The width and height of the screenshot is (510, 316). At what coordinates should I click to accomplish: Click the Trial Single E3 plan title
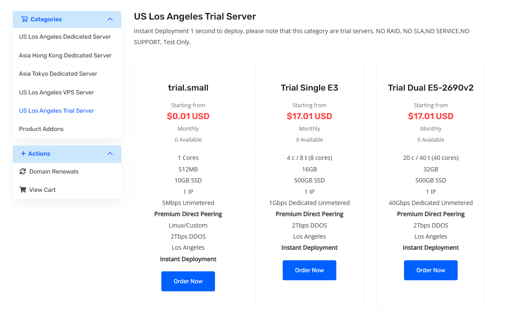(x=309, y=88)
